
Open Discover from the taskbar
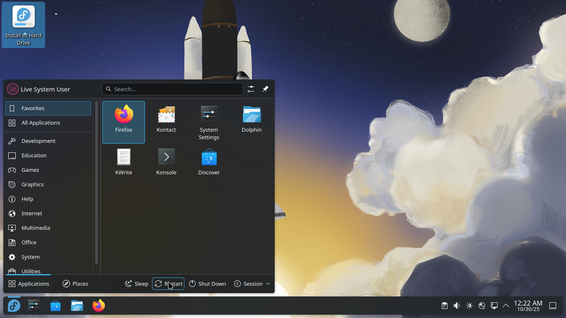[56, 306]
